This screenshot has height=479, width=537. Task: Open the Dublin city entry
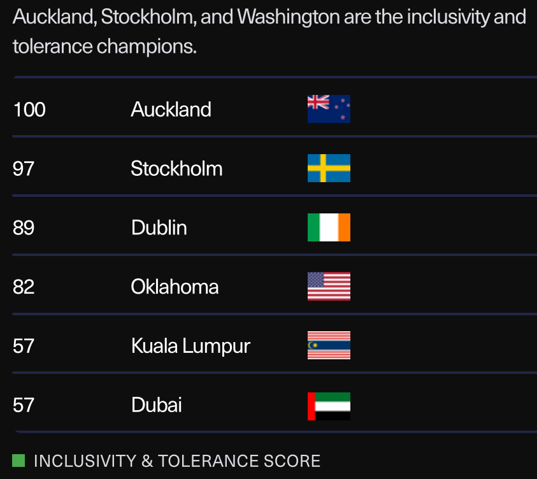[x=159, y=228]
